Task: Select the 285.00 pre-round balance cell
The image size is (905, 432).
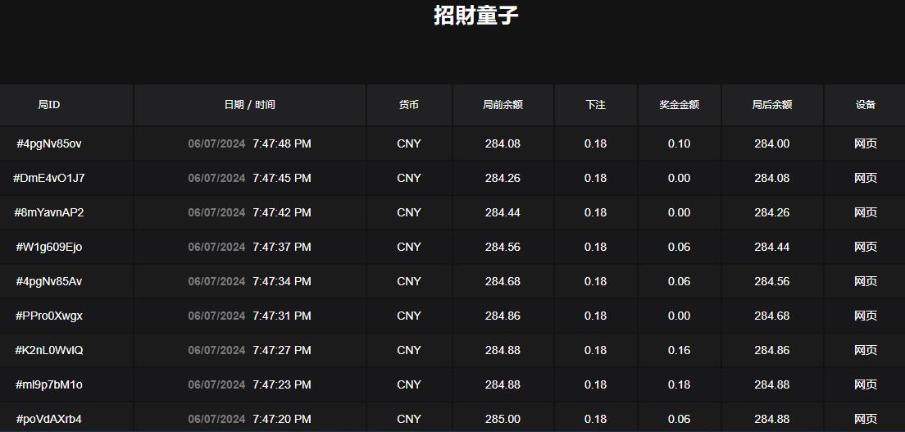Action: coord(503,419)
